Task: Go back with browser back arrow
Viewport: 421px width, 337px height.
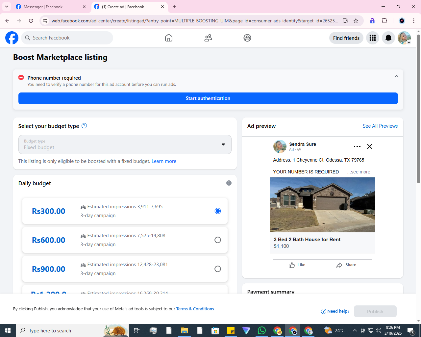Action: 7,21
